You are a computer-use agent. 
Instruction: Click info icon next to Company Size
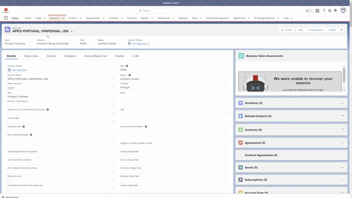(24, 127)
